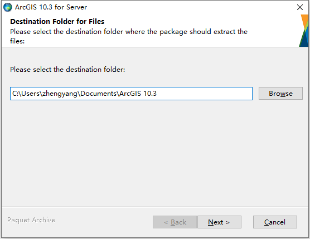Click the header sentence about extracting the package

[129, 36]
